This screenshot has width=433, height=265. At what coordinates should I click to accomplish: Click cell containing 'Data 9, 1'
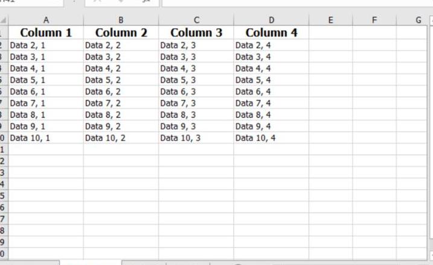46,126
